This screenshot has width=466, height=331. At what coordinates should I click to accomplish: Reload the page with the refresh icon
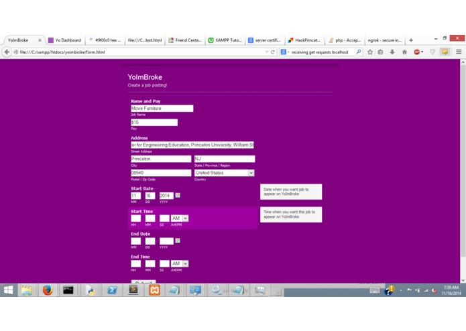(272, 52)
